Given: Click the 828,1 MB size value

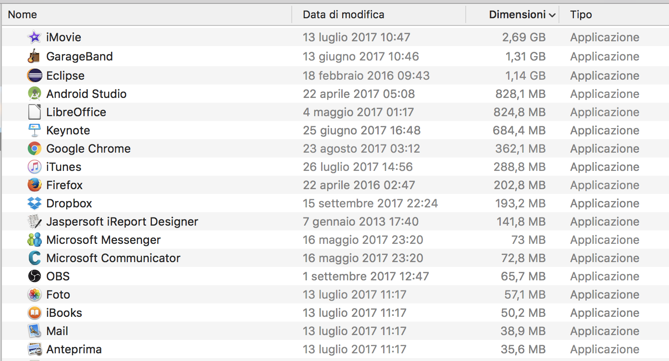Looking at the screenshot, I should click(x=520, y=94).
